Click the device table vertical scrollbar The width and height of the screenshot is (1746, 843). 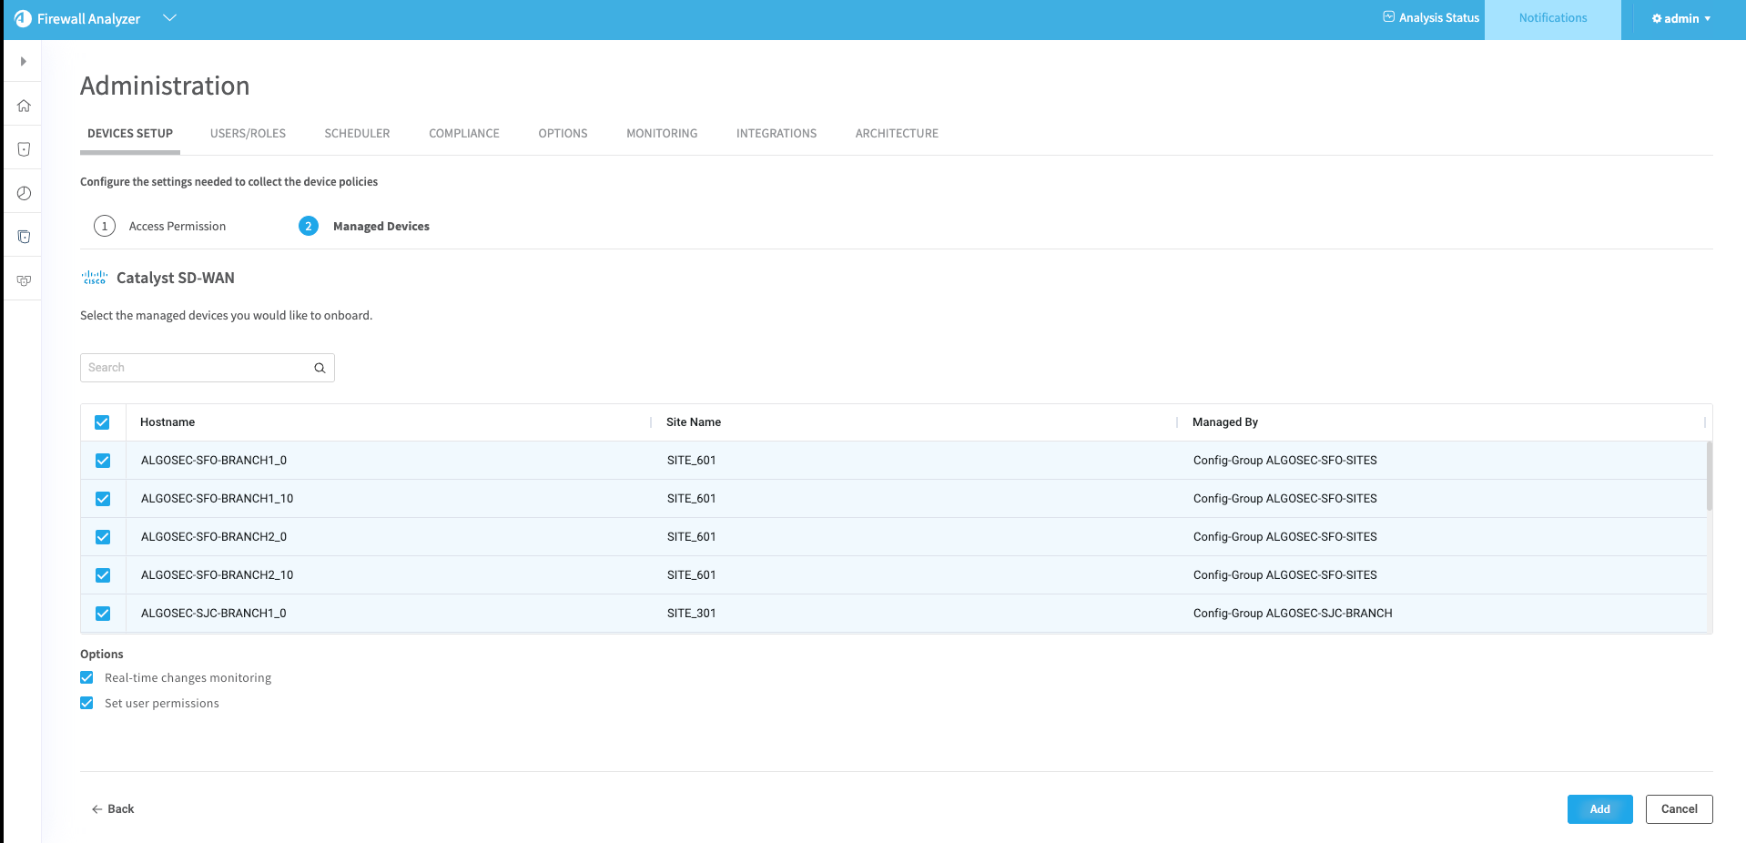coord(1709,476)
